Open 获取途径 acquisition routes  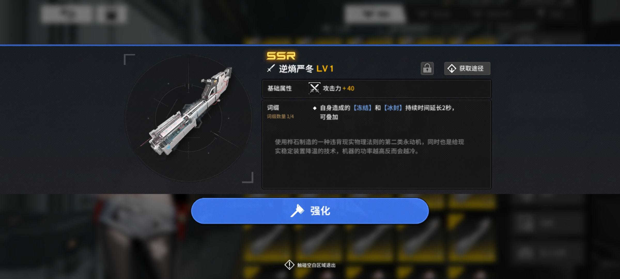[x=467, y=68]
